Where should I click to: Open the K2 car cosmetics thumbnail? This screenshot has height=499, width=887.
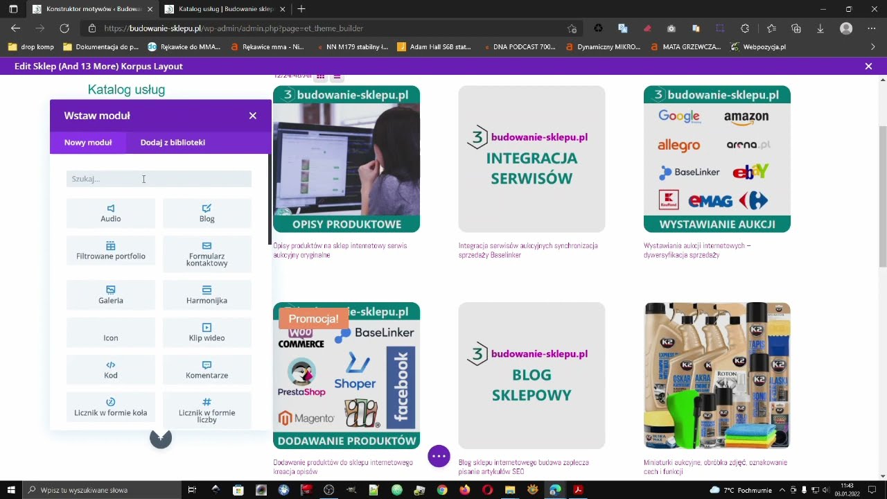tap(717, 376)
